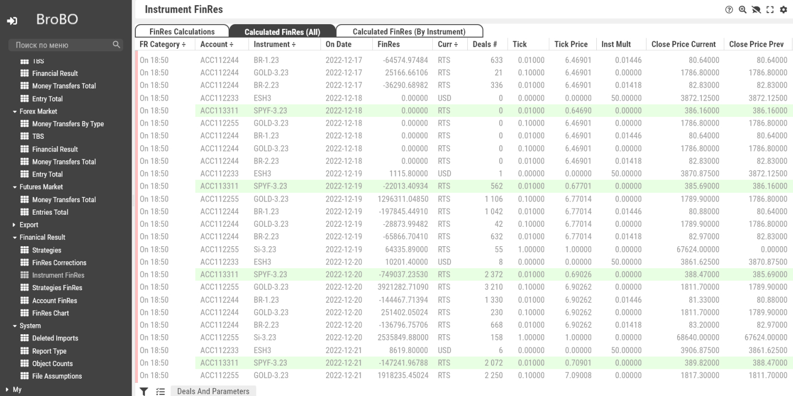Click the Deals And Parameters button
793x396 pixels.
(x=213, y=391)
